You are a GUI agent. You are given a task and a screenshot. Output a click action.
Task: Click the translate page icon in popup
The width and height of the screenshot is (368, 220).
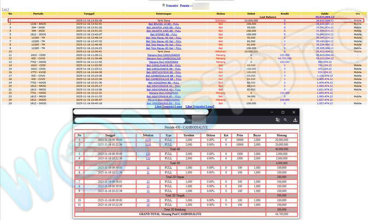click(x=278, y=120)
